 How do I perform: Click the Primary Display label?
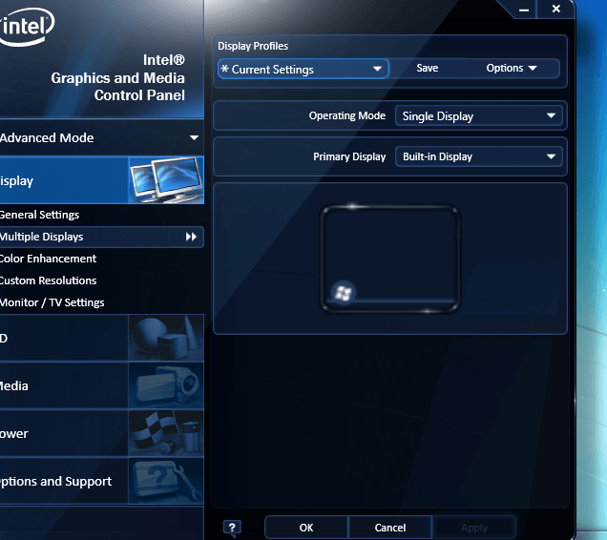tap(349, 156)
